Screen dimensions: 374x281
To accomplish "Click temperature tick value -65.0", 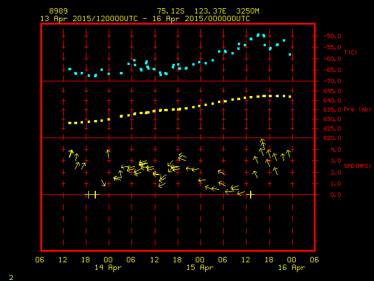I will click(332, 70).
